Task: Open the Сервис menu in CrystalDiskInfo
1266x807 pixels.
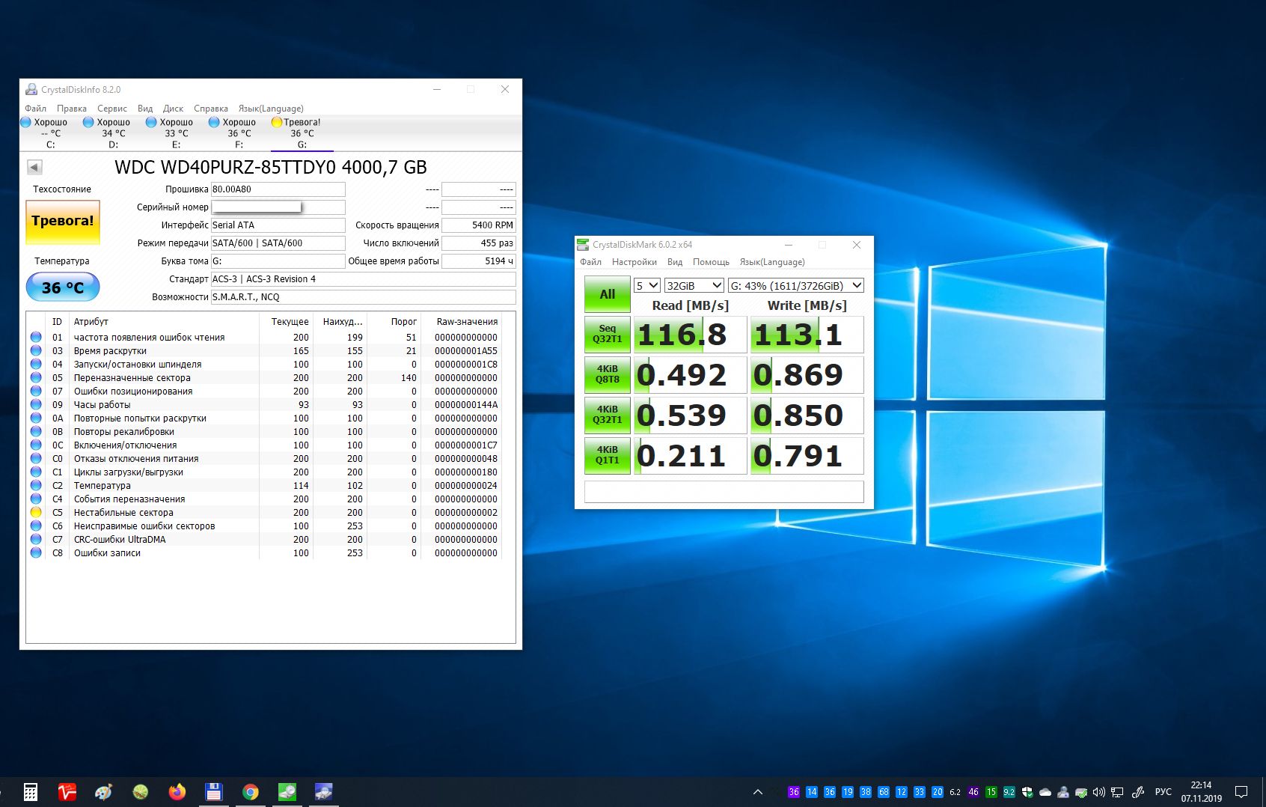Action: pyautogui.click(x=112, y=109)
